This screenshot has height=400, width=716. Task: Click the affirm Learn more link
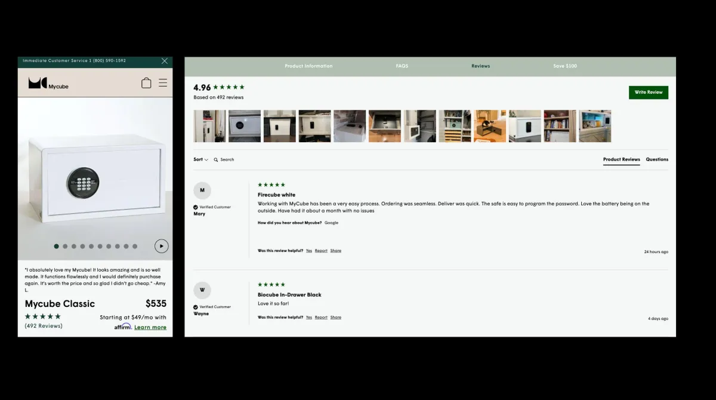150,327
